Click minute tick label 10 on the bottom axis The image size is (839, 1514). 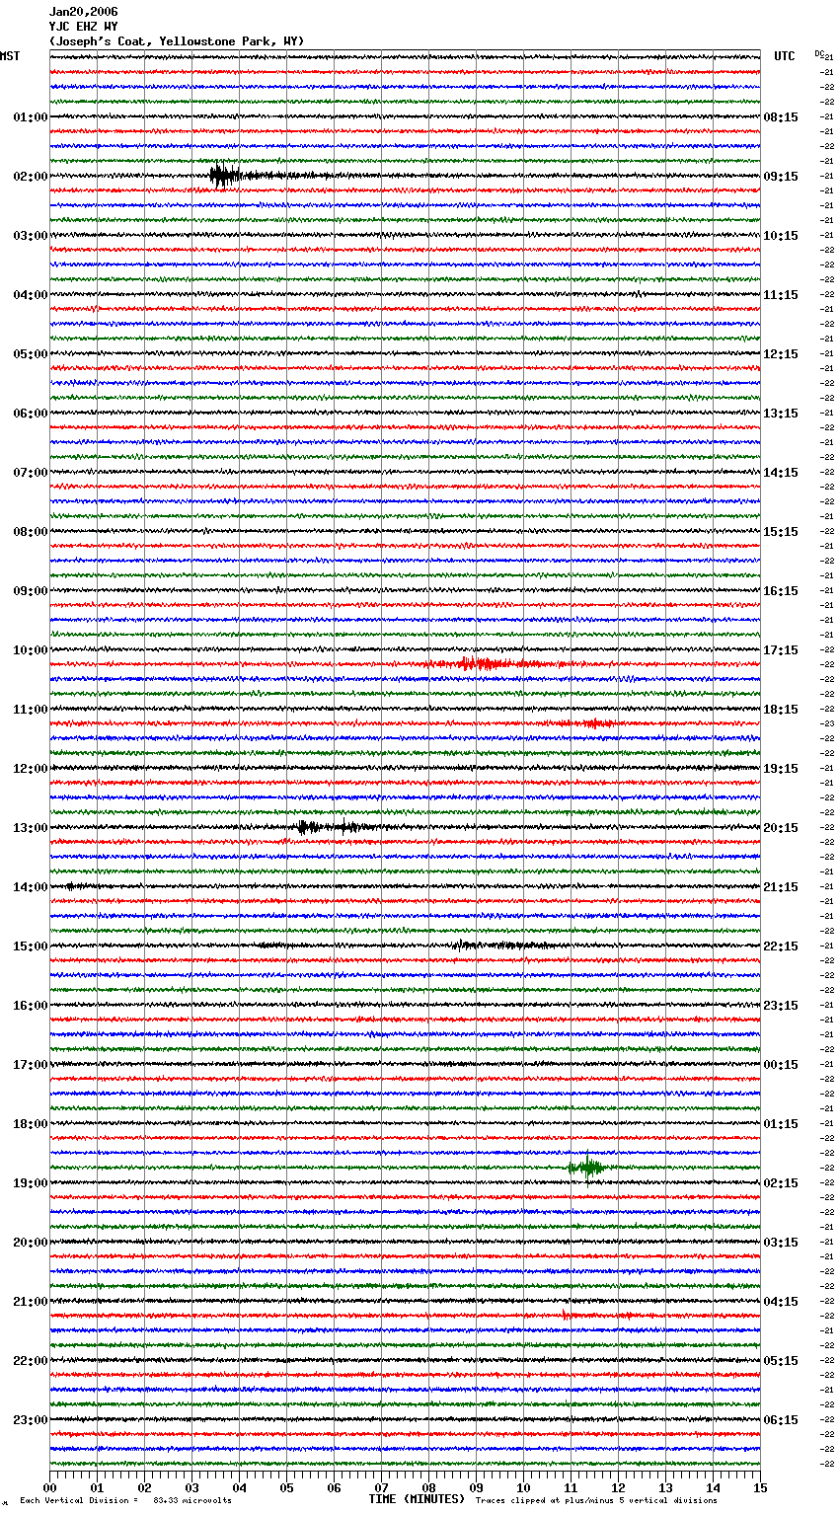[523, 1487]
